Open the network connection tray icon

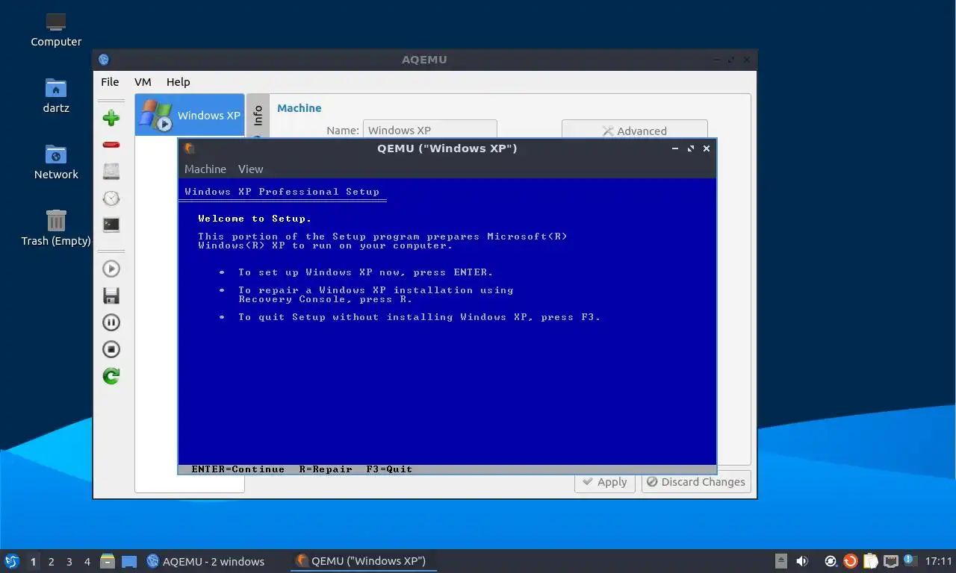click(x=890, y=561)
